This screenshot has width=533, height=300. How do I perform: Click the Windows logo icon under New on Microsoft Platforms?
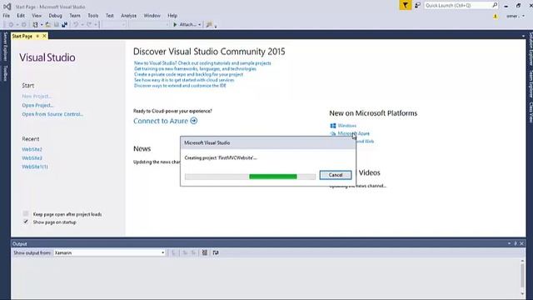tap(333, 126)
